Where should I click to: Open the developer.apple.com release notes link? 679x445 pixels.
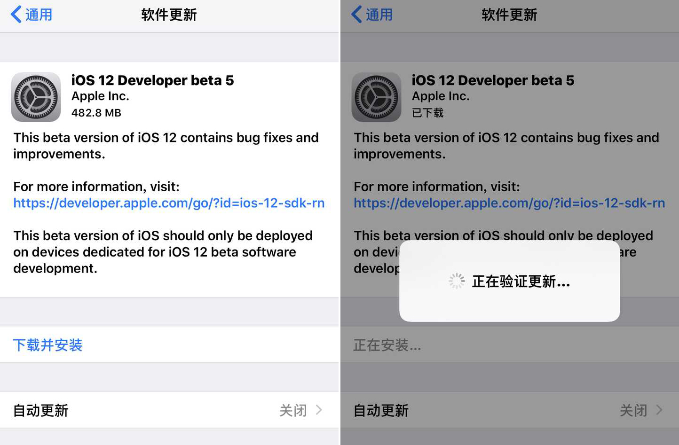tap(169, 203)
